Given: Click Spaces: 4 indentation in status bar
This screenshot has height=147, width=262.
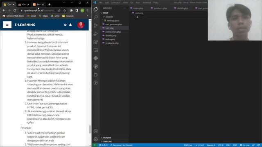Looking at the screenshot, I should [x=211, y=145].
